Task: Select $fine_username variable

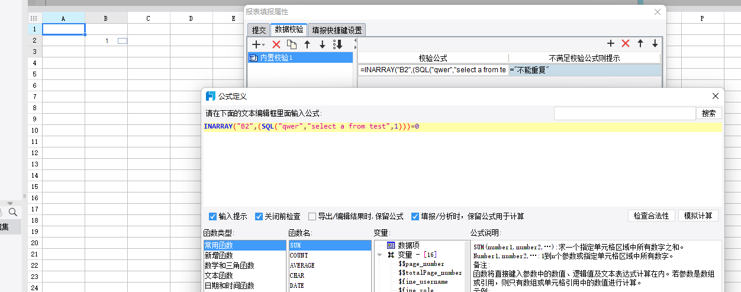Action: tap(423, 281)
